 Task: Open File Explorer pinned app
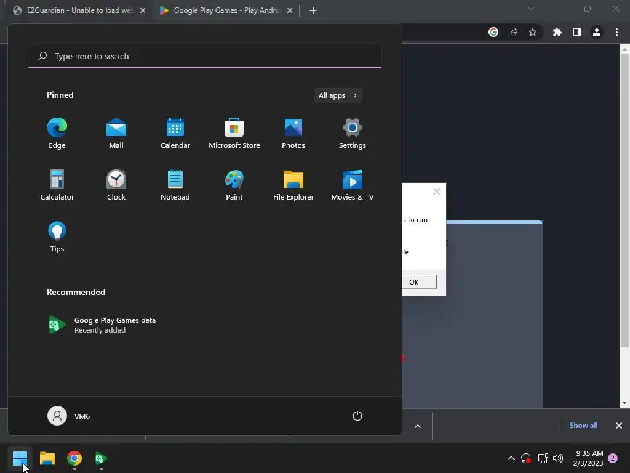(x=293, y=185)
